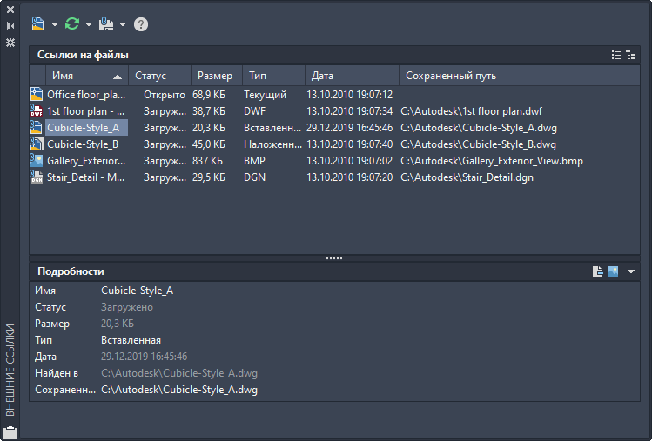Toggle the Preview view button in Подробности header
The width and height of the screenshot is (652, 441).
pyautogui.click(x=613, y=271)
